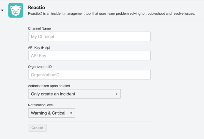The width and height of the screenshot is (204, 139).
Task: Focus the Channel Name input field
Action: [89, 36]
